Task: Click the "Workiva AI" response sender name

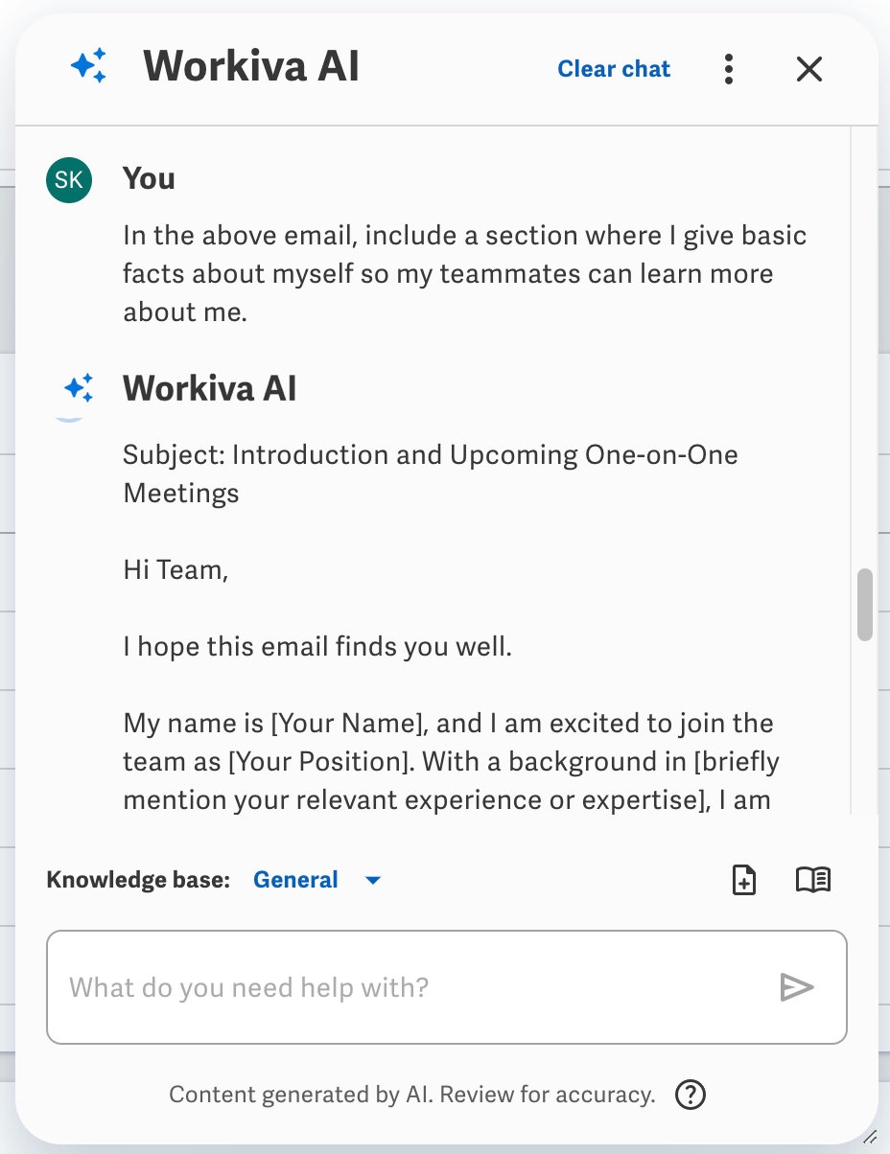Action: (210, 388)
